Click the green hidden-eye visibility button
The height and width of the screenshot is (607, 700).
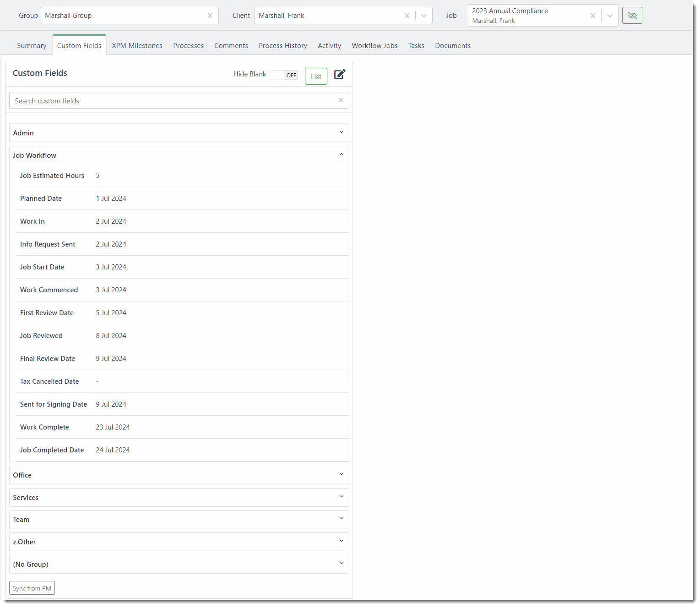(632, 16)
